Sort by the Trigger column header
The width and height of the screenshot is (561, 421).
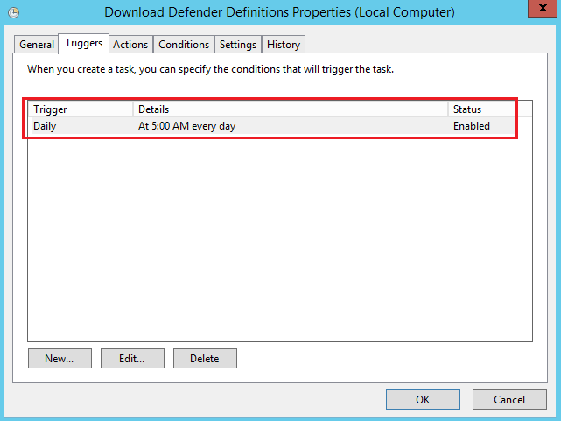pyautogui.click(x=81, y=109)
